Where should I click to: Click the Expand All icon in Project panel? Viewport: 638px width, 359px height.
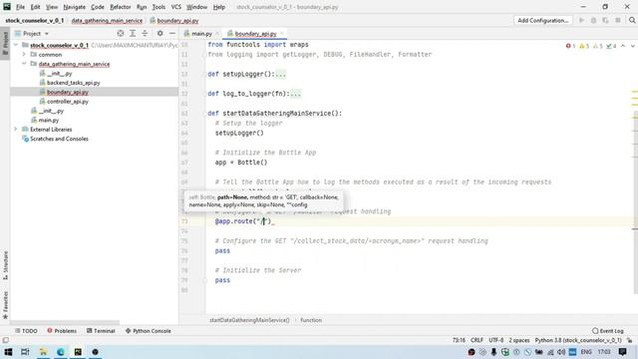click(133, 33)
